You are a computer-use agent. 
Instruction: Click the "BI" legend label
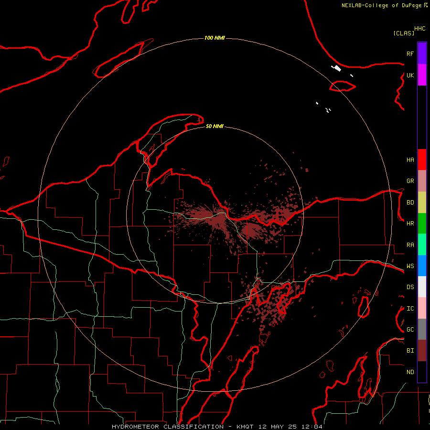click(410, 351)
